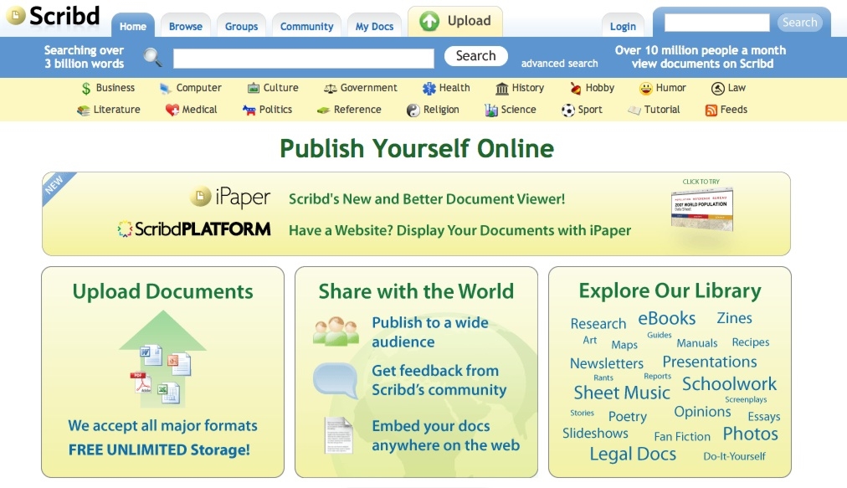
Task: Open the Home tab
Action: pos(133,27)
